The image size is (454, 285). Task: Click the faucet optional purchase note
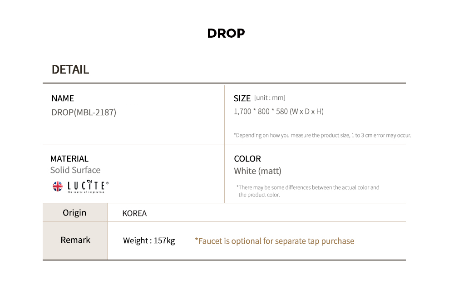click(x=275, y=241)
